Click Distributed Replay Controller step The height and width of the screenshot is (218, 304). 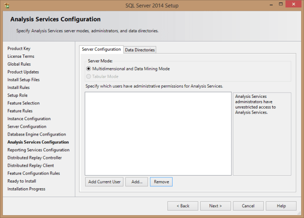(35, 157)
